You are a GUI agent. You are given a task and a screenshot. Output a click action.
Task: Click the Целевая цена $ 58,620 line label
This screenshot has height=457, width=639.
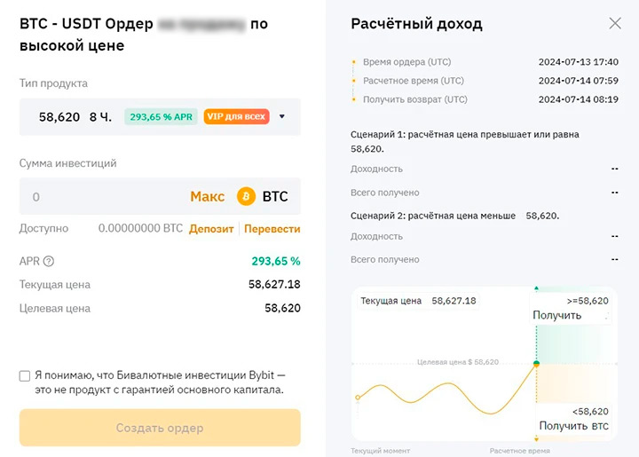458,362
